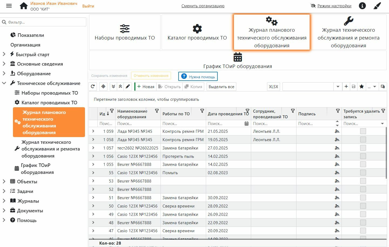The height and width of the screenshot is (247, 389).
Task: Check delete box for row 1 059
Action: tap(363, 131)
